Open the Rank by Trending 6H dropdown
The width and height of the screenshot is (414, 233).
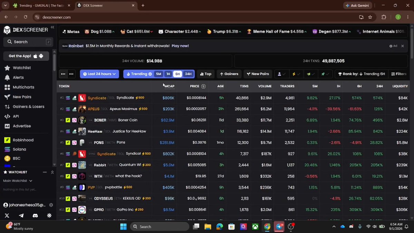tap(361, 74)
